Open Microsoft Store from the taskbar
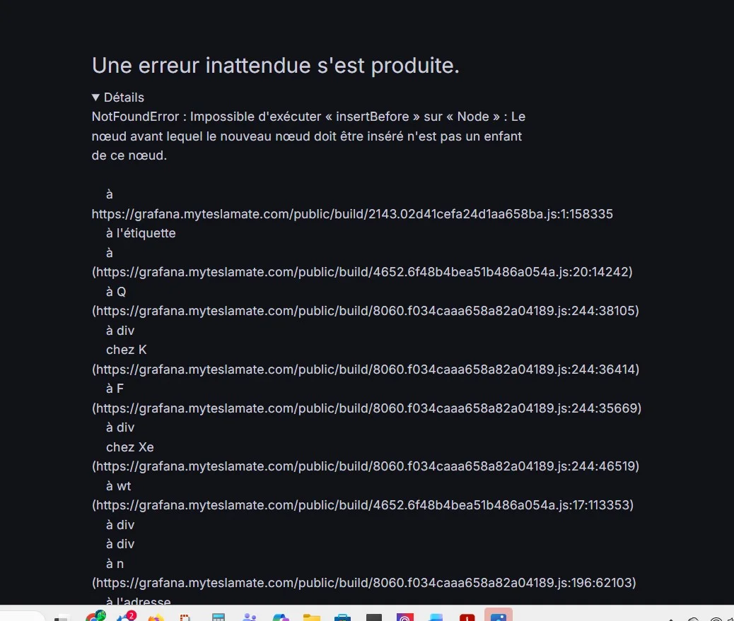 point(343,617)
